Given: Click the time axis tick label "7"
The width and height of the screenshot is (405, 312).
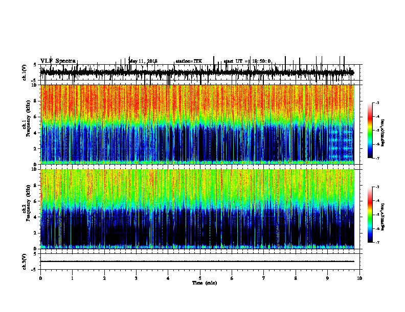Looking at the screenshot, I should [264, 278].
